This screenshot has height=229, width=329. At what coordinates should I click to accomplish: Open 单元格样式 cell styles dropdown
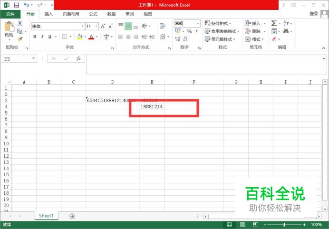[x=220, y=39]
